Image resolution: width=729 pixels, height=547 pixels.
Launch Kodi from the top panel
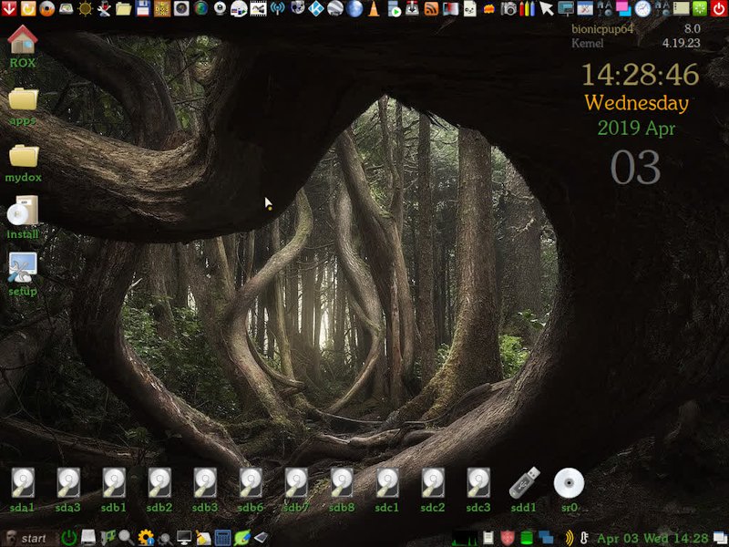315,8
